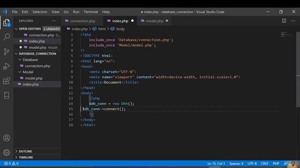This screenshot has height=168, width=300.
Task: Open the Go menu
Action: (x=66, y=12)
